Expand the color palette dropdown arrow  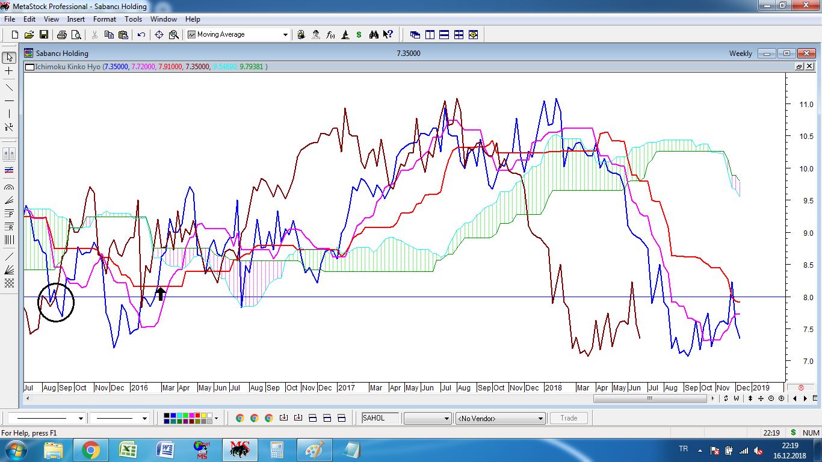pos(216,418)
